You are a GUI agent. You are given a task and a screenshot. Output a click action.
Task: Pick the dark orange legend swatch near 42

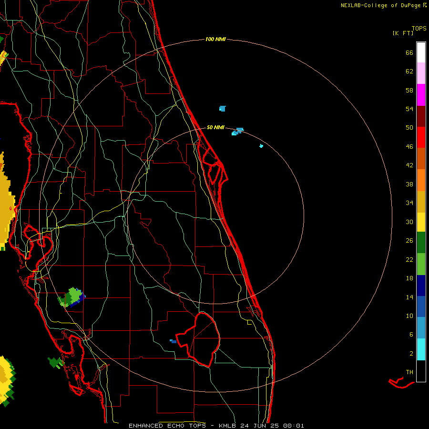pyautogui.click(x=421, y=158)
